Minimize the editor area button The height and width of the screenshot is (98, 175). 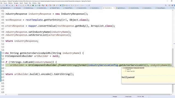[171, 8]
